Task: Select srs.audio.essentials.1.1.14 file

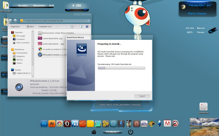Action: [x=52, y=49]
